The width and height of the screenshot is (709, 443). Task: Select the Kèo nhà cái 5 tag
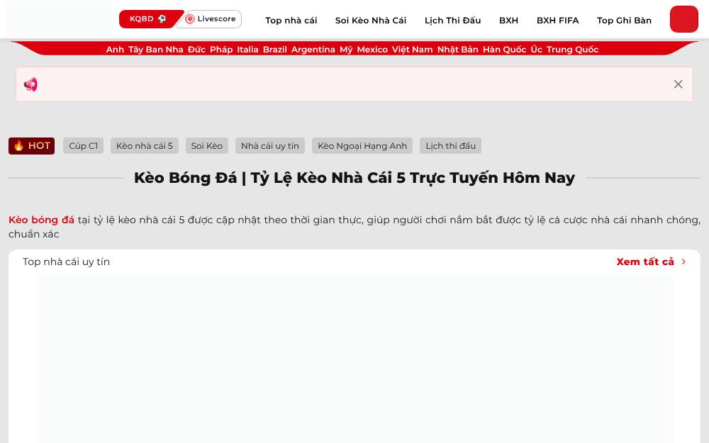point(145,145)
